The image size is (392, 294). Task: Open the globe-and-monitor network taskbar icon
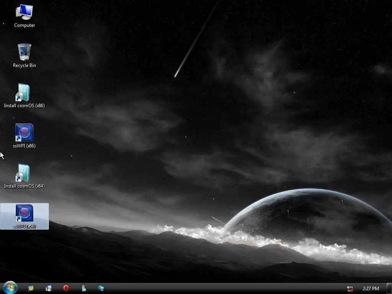(101, 288)
